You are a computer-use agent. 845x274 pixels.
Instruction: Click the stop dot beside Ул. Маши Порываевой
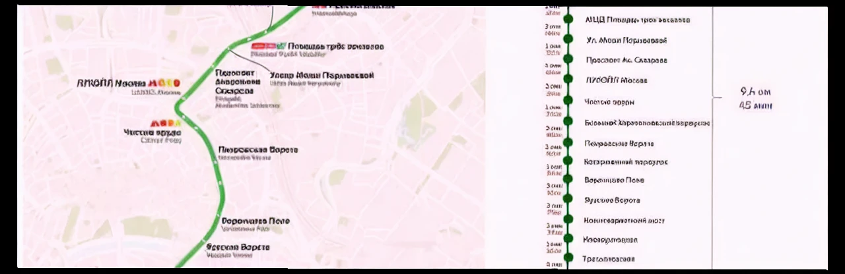(x=567, y=40)
